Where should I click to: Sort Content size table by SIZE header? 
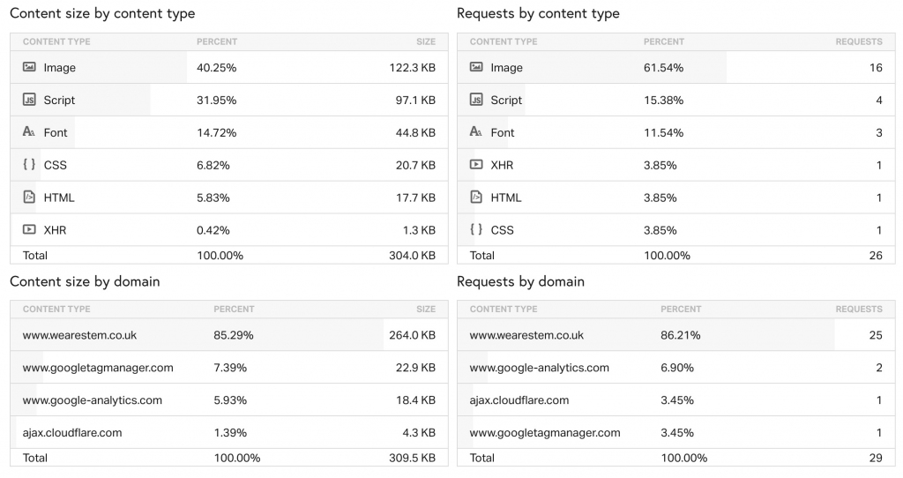point(426,41)
